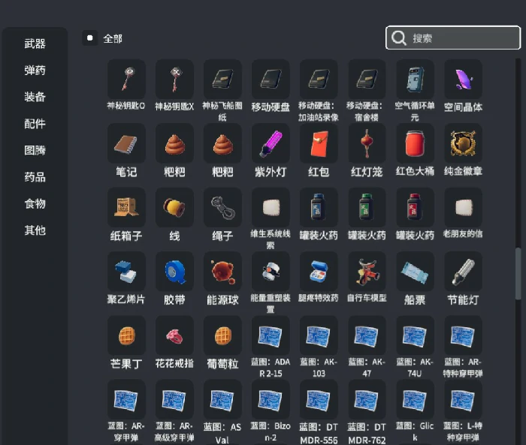Select blueprint 蓝图:AR-高级穿甲弹
Screen dimensions: 526x445
pyautogui.click(x=174, y=399)
